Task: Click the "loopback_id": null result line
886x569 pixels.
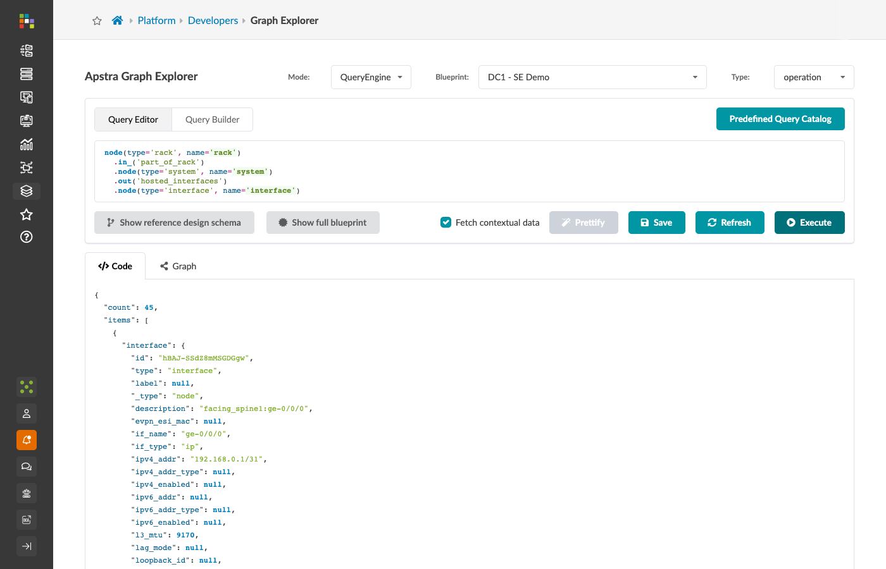Action: tap(176, 561)
